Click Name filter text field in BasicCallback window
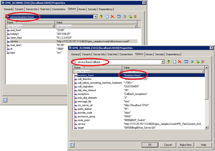Screen dimensions: 215x151 tap(96, 71)
